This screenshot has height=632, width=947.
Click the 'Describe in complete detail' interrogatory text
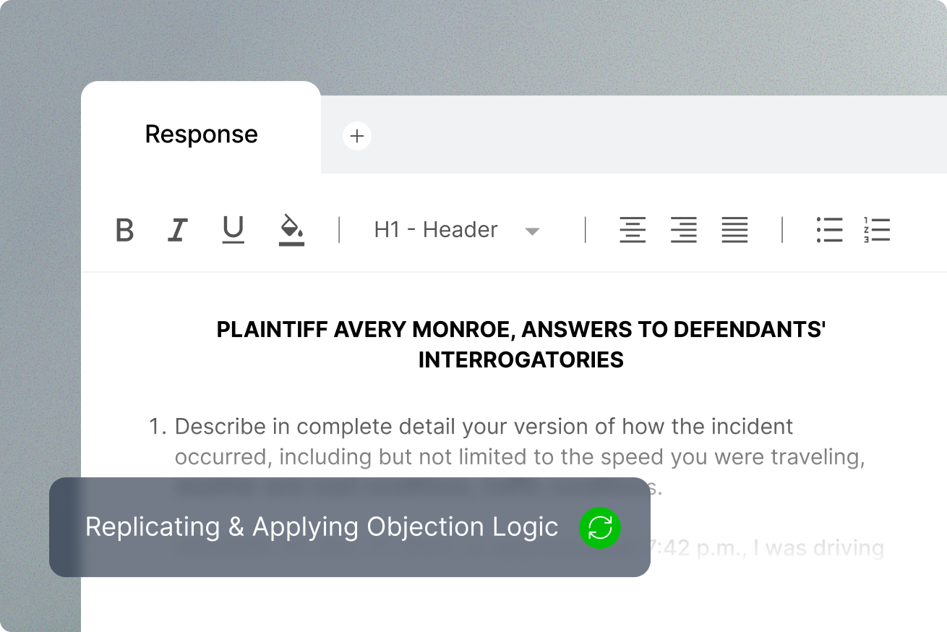(x=484, y=427)
